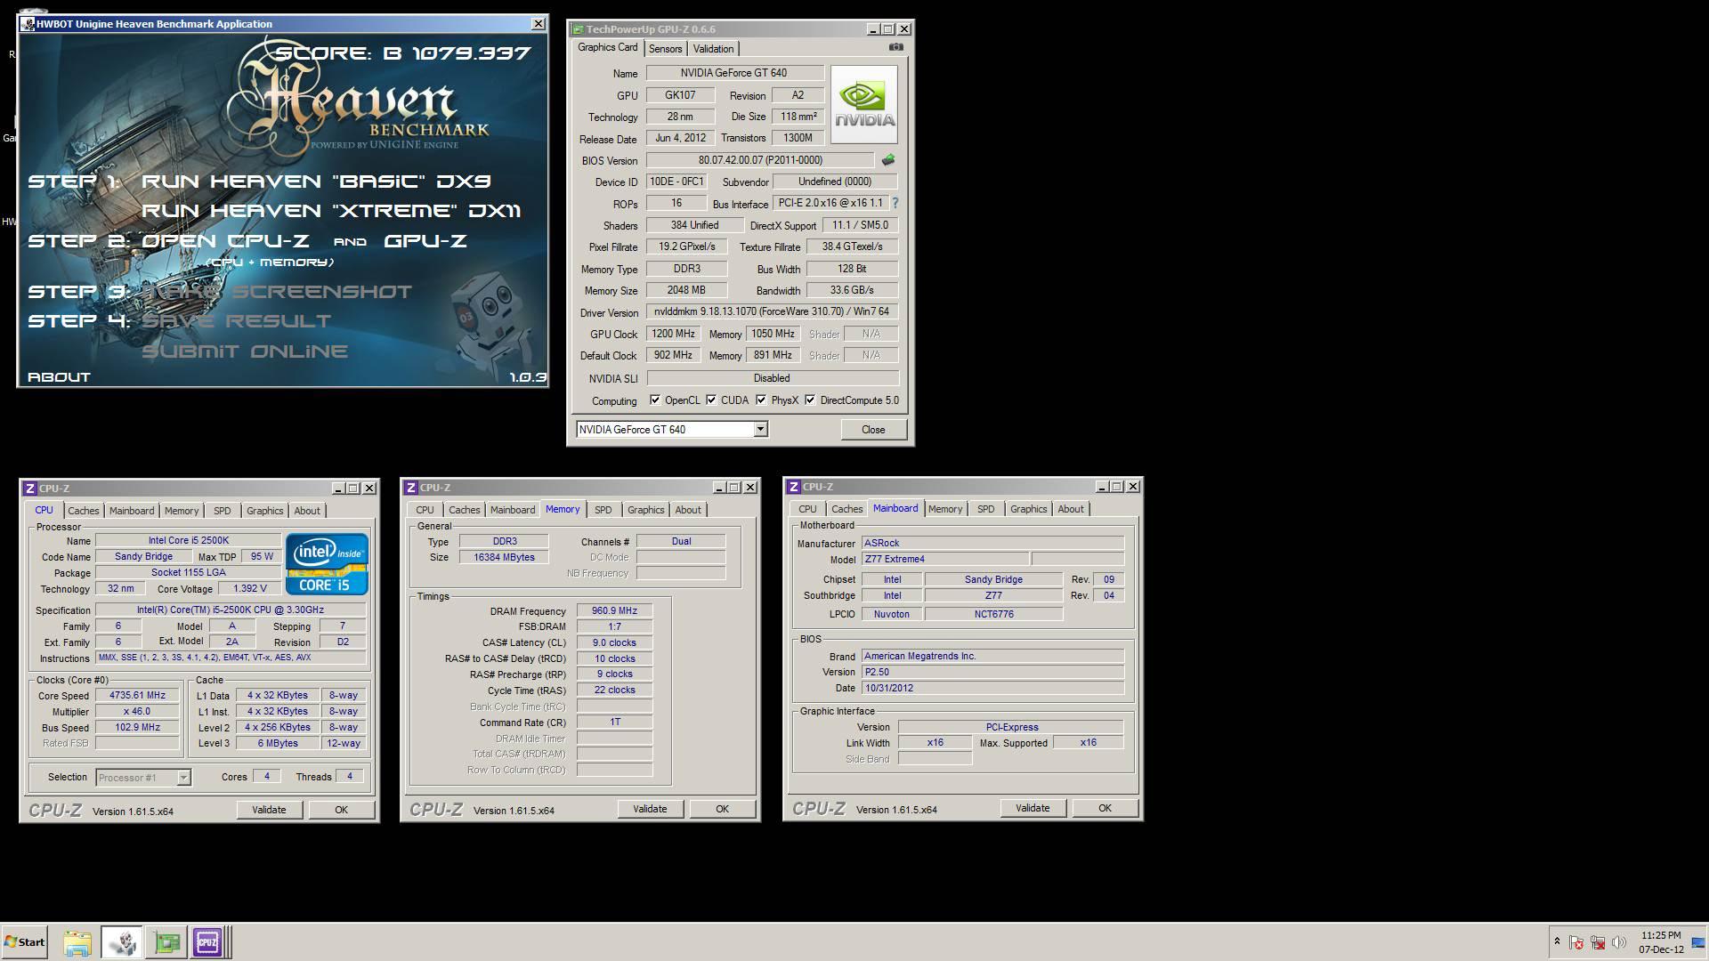Click the CPU-Z Z icon in the Mainboard window title
The height and width of the screenshot is (961, 1709).
coord(794,487)
